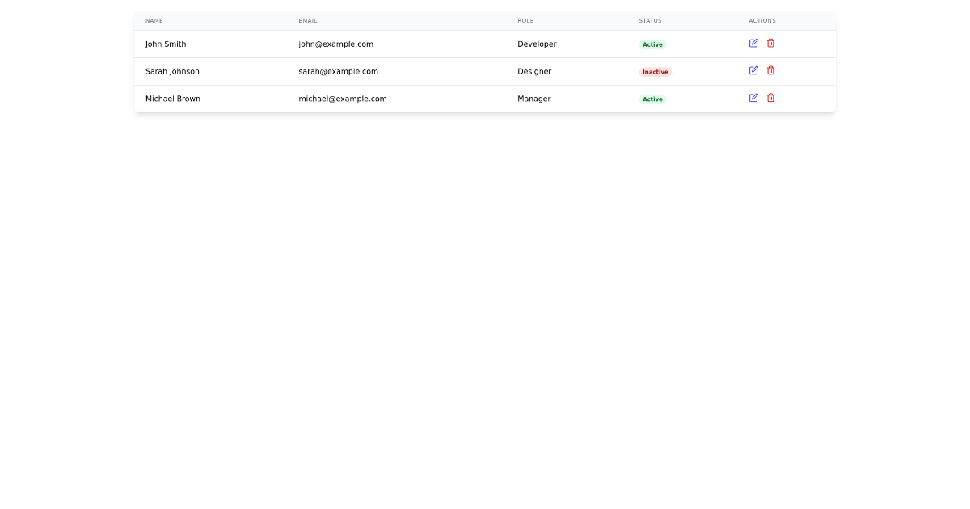Click the delete trash icon for Michael Brown
970x509 pixels.
[770, 97]
